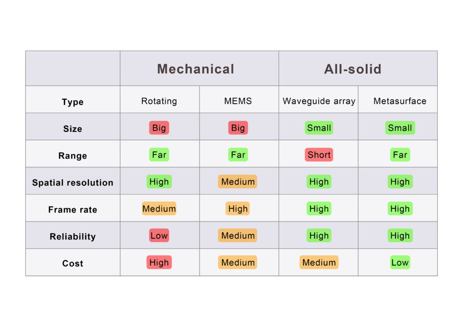Select the MEMS type cell
This screenshot has width=463, height=327.
[238, 101]
